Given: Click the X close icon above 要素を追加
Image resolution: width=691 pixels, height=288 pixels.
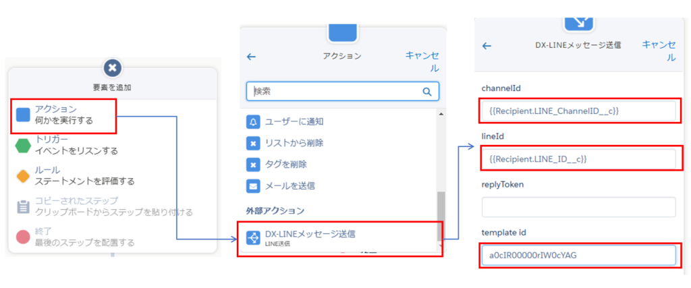Looking at the screenshot, I should (113, 67).
